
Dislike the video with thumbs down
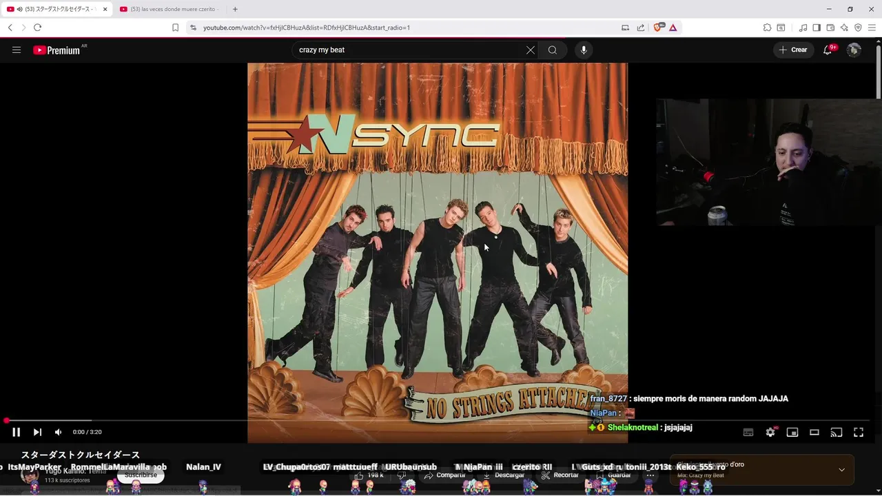point(402,475)
